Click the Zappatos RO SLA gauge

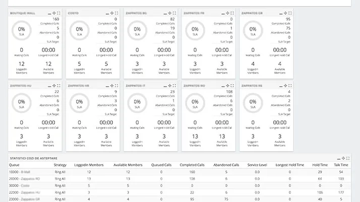(x=195, y=103)
